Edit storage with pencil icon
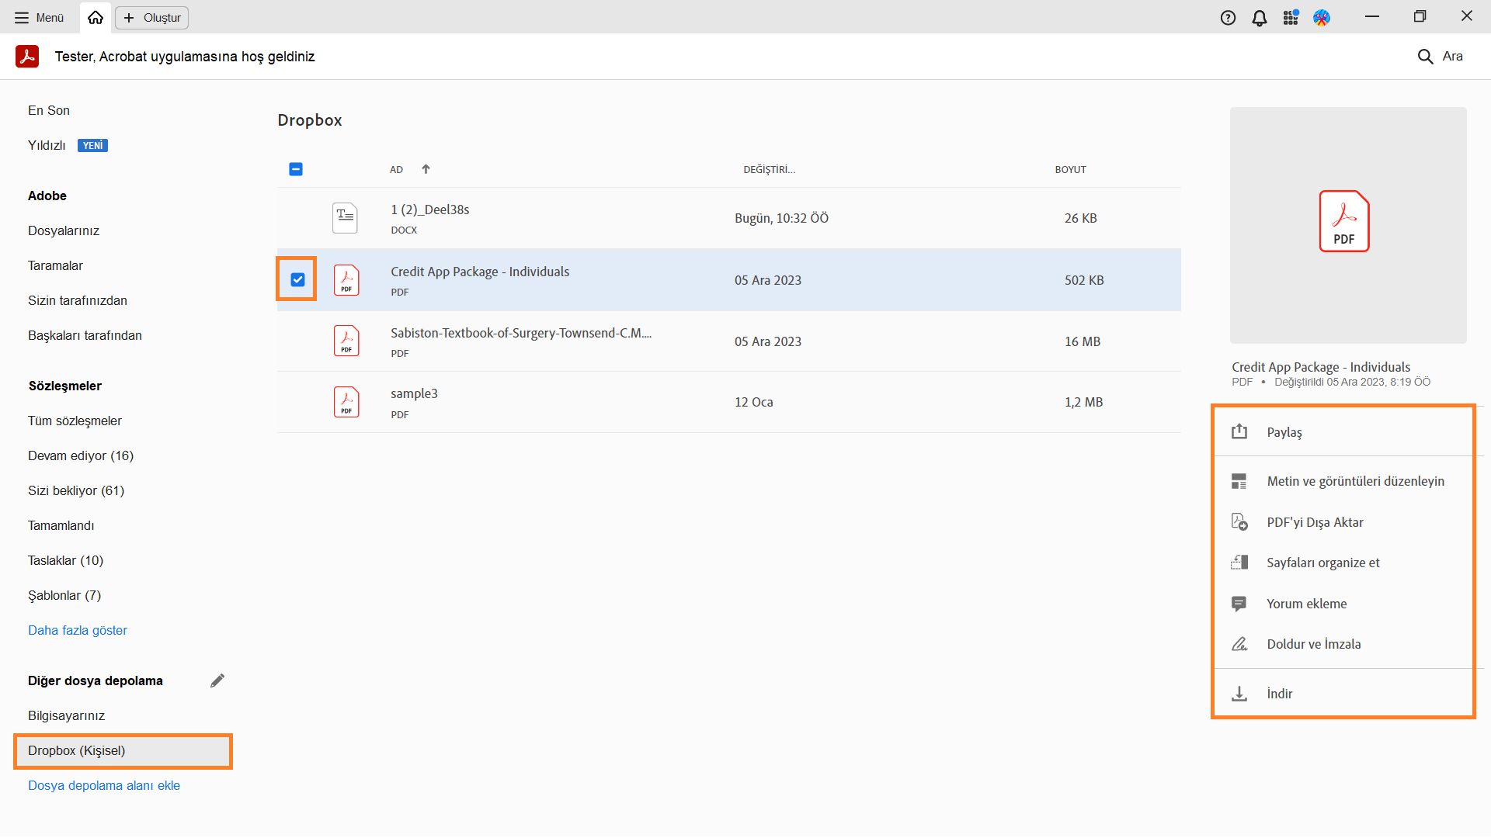The image size is (1491, 838). click(x=217, y=680)
